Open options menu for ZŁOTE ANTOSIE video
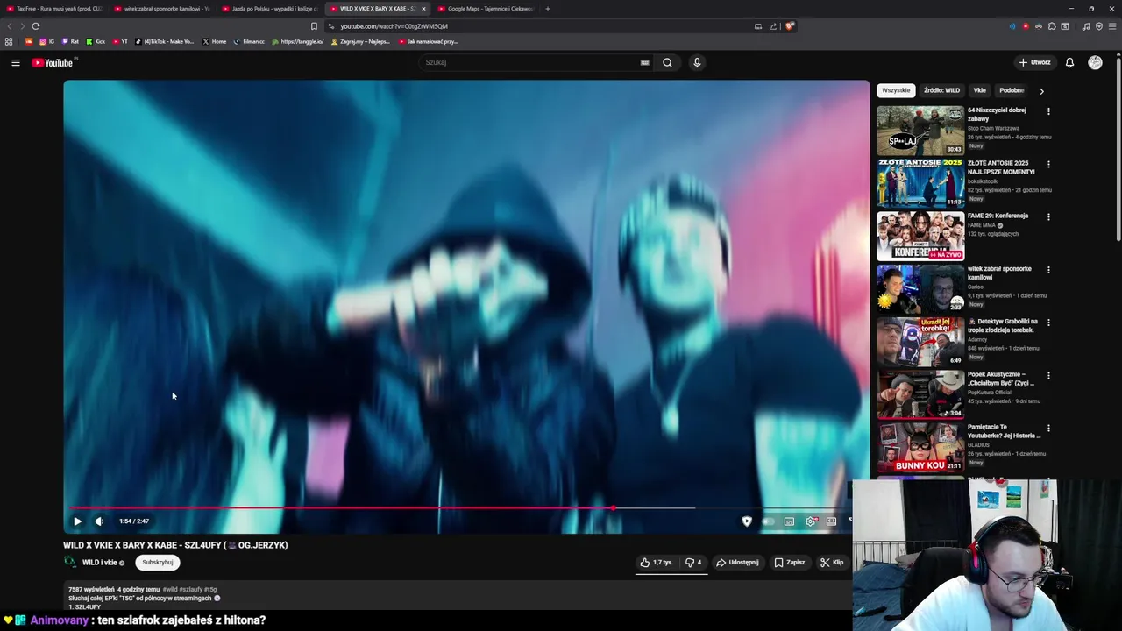The image size is (1122, 631). pyautogui.click(x=1048, y=164)
